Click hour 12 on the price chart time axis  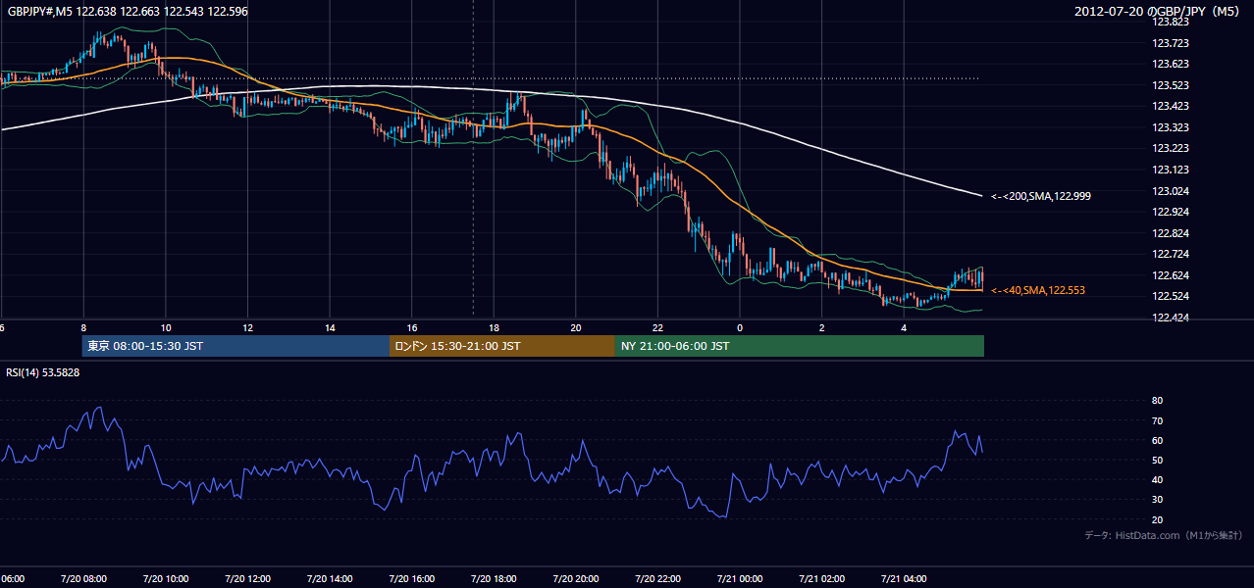247,327
